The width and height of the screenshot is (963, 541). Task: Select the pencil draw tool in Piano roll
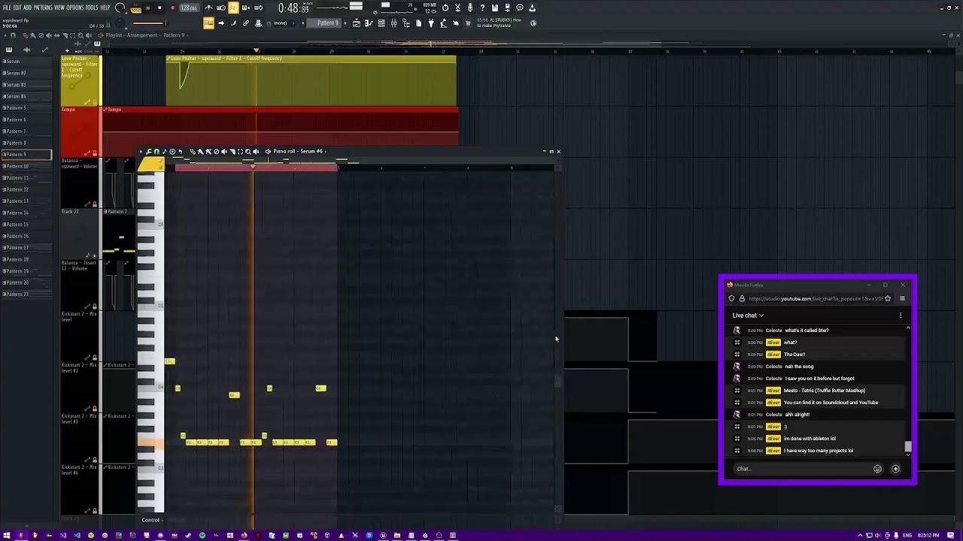coord(193,152)
